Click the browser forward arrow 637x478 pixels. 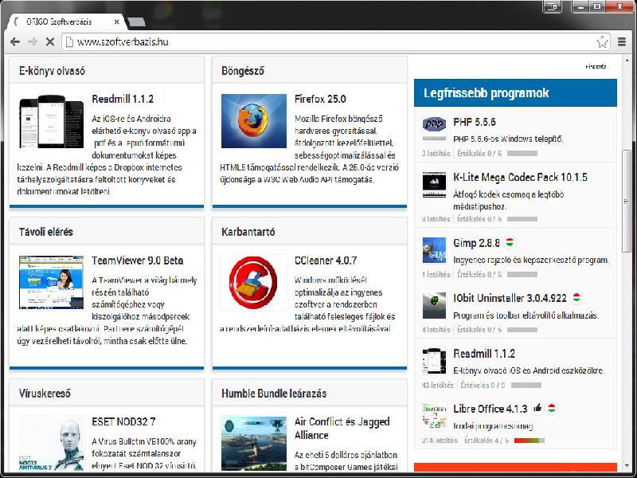point(33,41)
